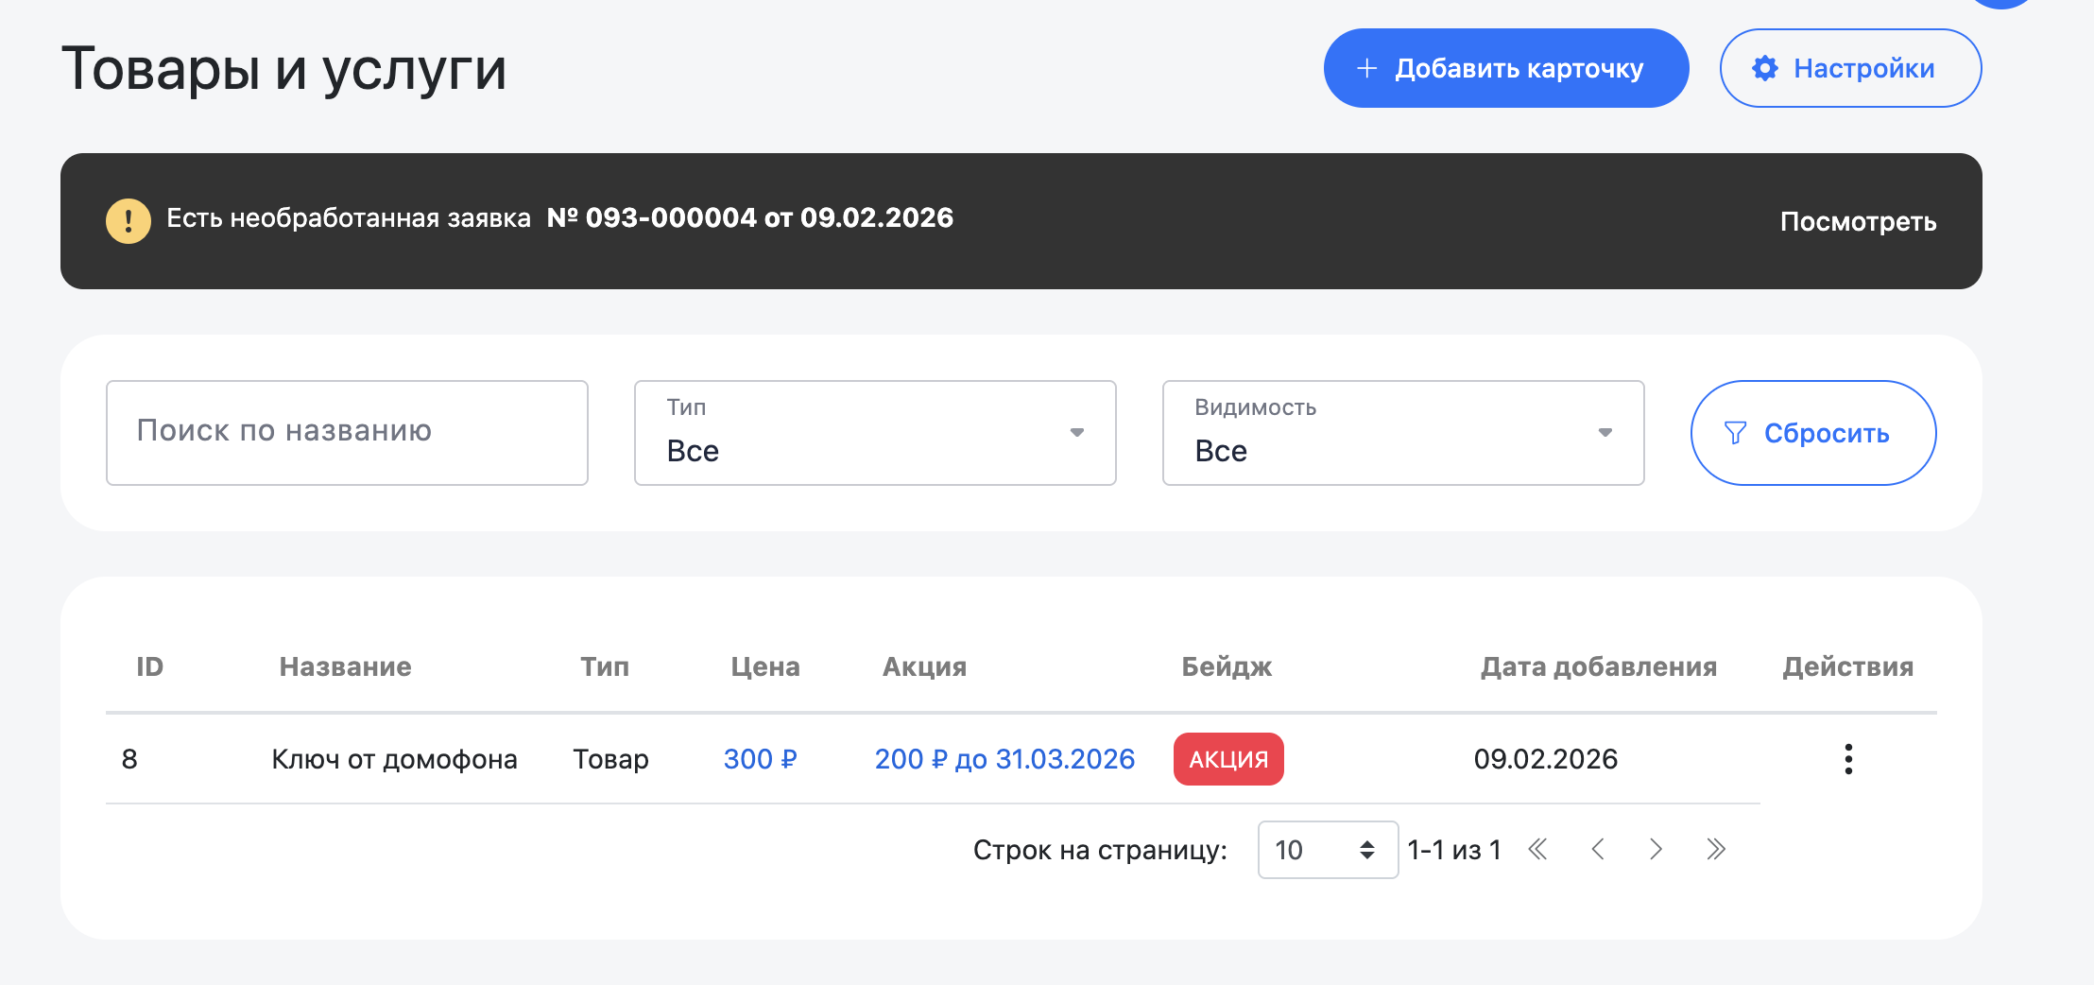
Task: Jump to the last page arrow
Action: (1716, 850)
